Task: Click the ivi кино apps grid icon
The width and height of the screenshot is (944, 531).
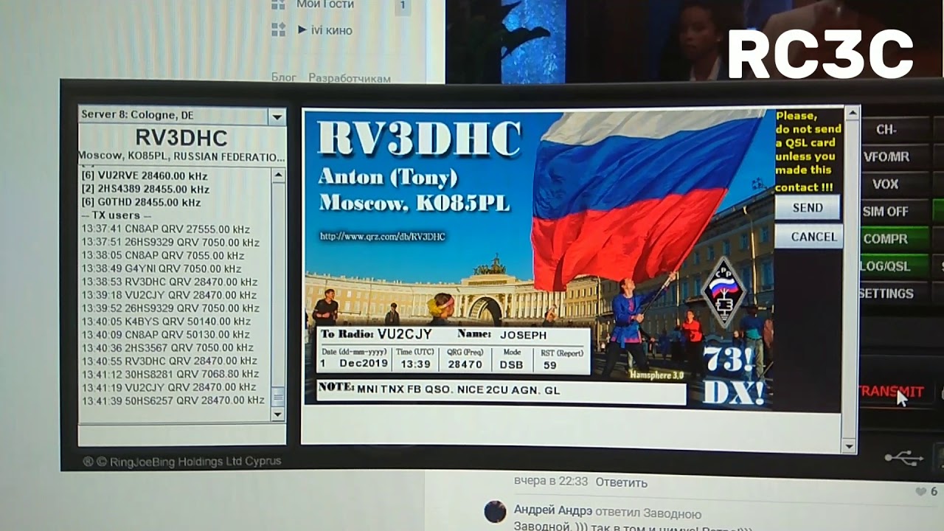Action: click(278, 30)
